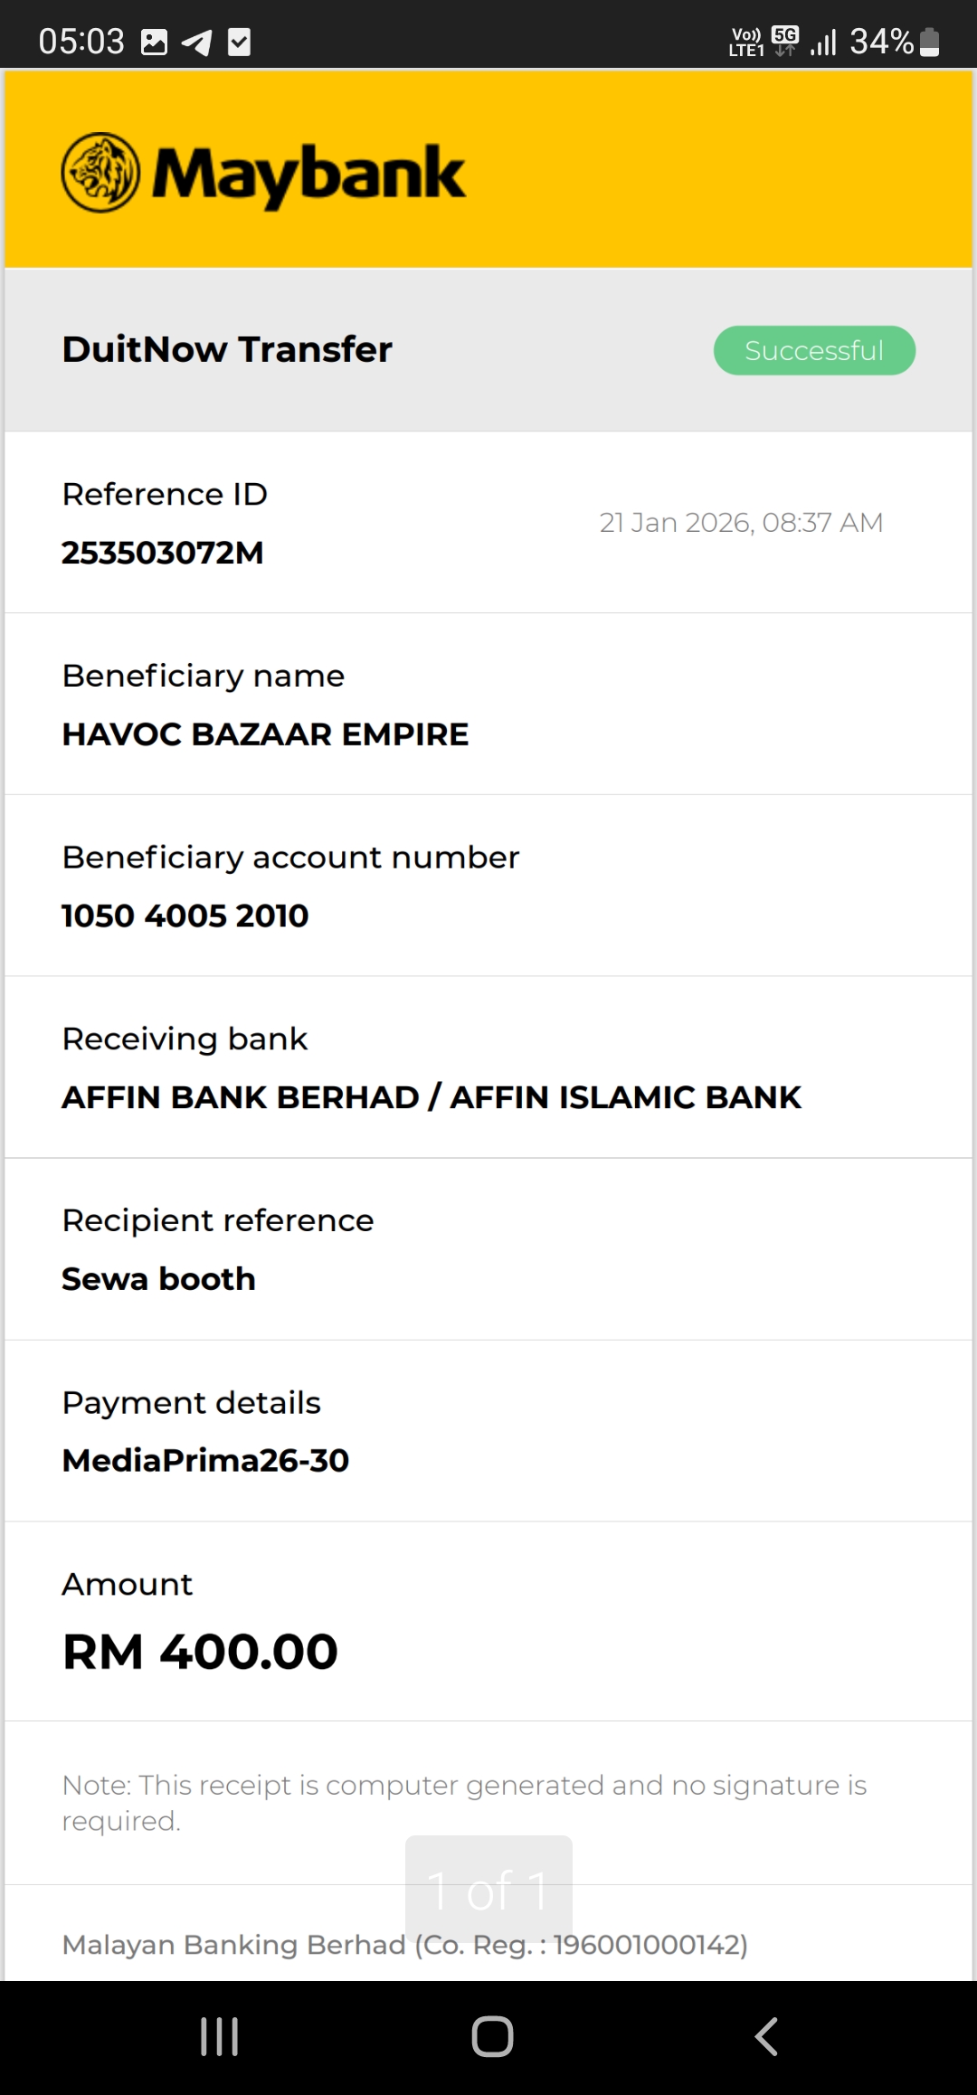
Task: Select the beneficiary name HAVOC BAZAAR EMPIRE
Action: [265, 735]
